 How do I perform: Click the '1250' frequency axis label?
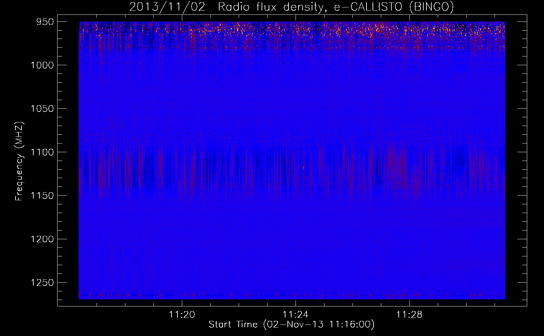42,283
